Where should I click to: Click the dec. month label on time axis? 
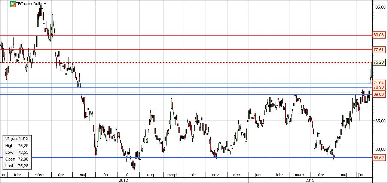point(237,175)
